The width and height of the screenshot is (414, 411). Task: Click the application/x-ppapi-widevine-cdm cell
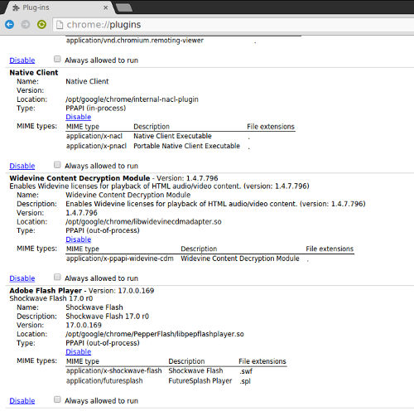[120, 259]
